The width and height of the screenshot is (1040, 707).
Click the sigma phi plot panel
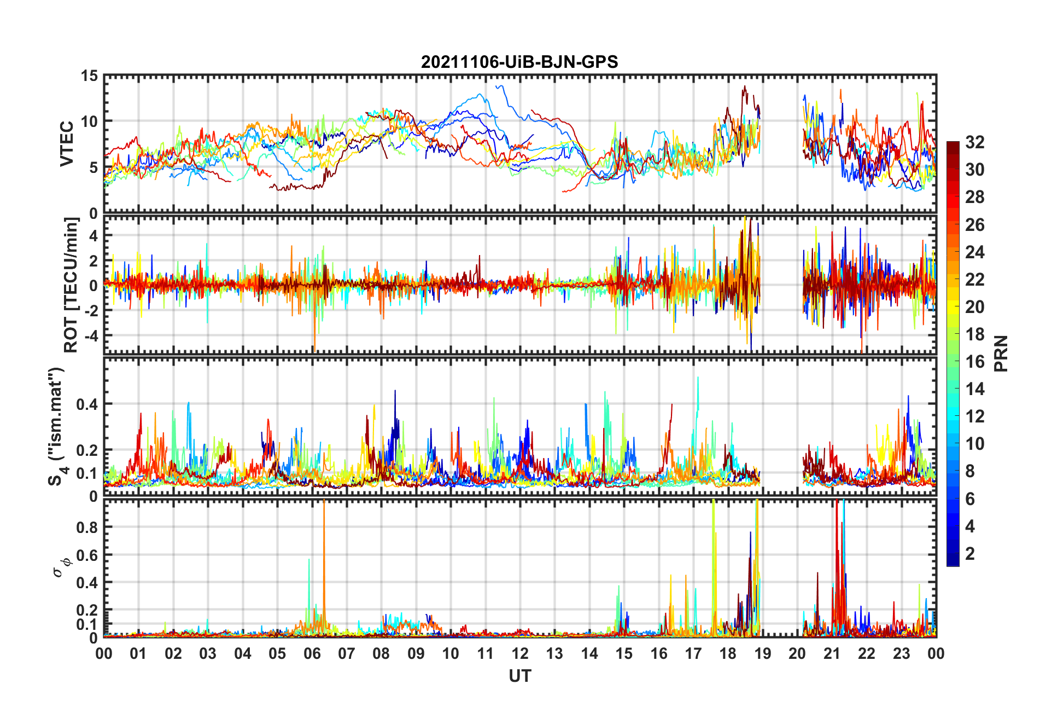520,569
